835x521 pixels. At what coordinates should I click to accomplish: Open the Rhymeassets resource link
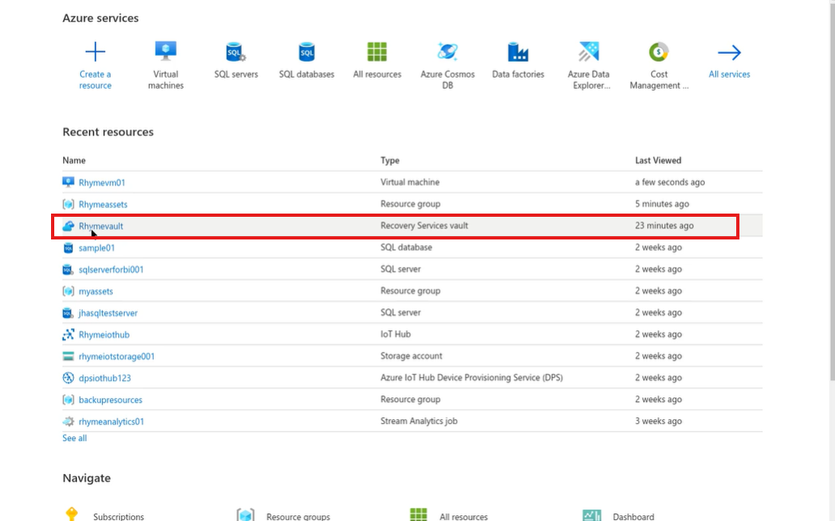coord(103,205)
